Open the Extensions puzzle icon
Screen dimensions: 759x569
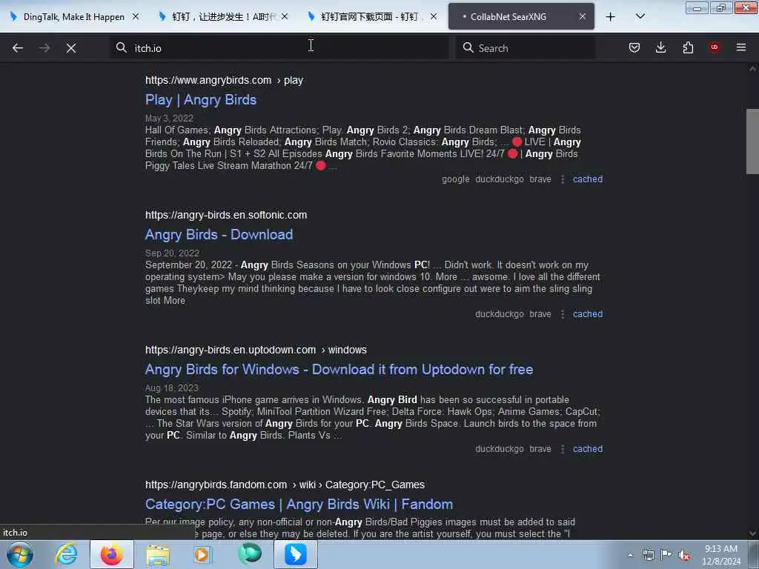688,47
